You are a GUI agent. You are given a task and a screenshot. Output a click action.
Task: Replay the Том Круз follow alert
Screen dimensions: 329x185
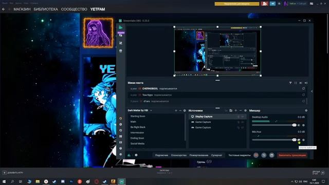303,95
